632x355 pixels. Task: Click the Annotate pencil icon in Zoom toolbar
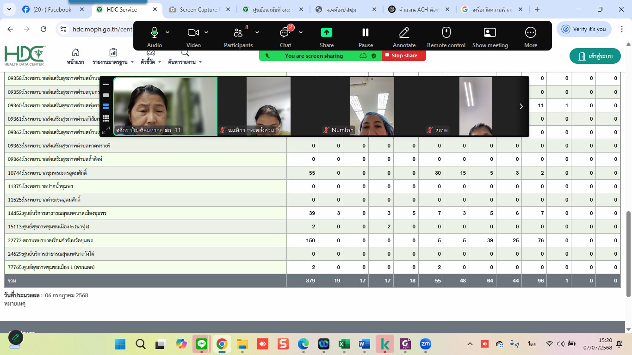pyautogui.click(x=404, y=33)
